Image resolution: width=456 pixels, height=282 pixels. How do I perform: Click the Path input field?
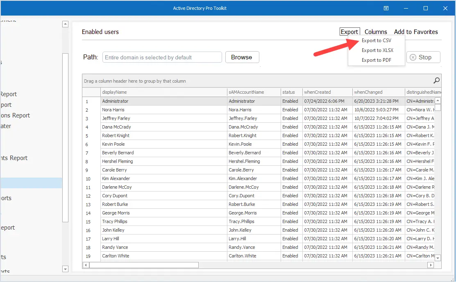coord(162,57)
